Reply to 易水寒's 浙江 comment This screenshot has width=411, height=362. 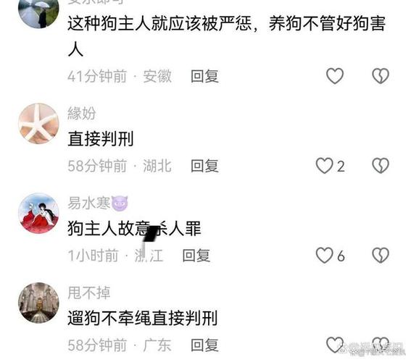click(196, 256)
